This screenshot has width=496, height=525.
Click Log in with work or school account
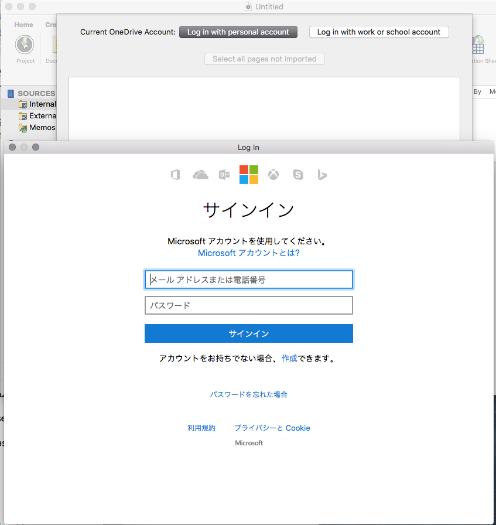pos(379,32)
